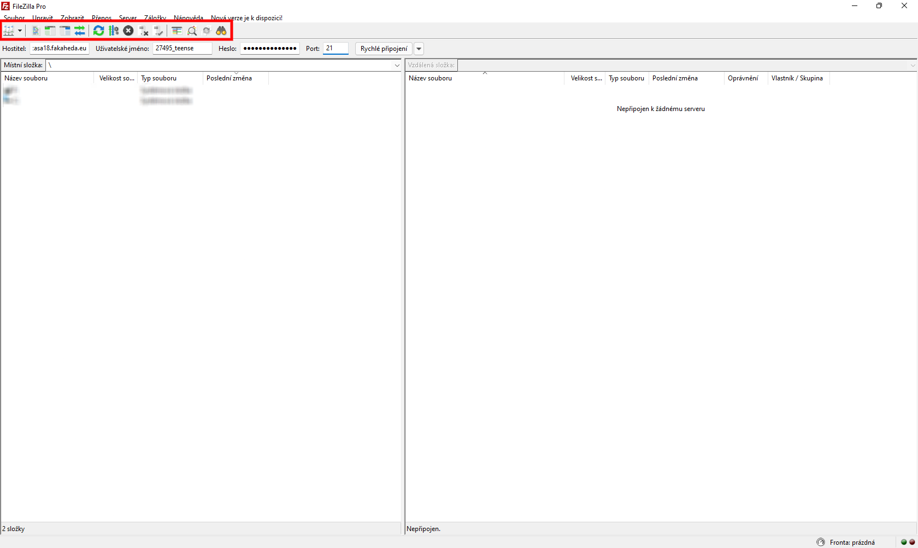Image resolution: width=918 pixels, height=548 pixels.
Task: Toggle transfer queue display icon
Action: (x=80, y=31)
